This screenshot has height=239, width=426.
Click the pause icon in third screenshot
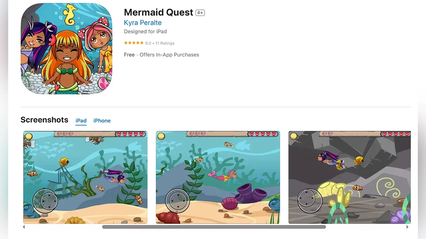tap(294, 136)
